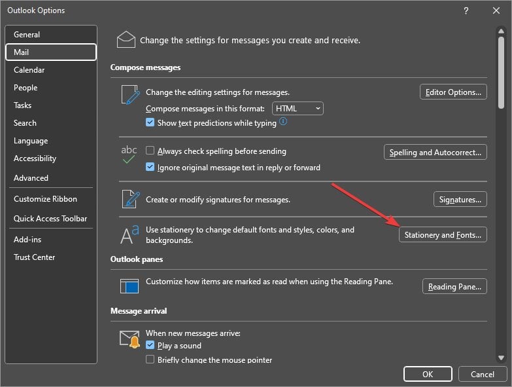Open the compose format HTML dropdown
Screen dimensions: 512x387
point(298,109)
